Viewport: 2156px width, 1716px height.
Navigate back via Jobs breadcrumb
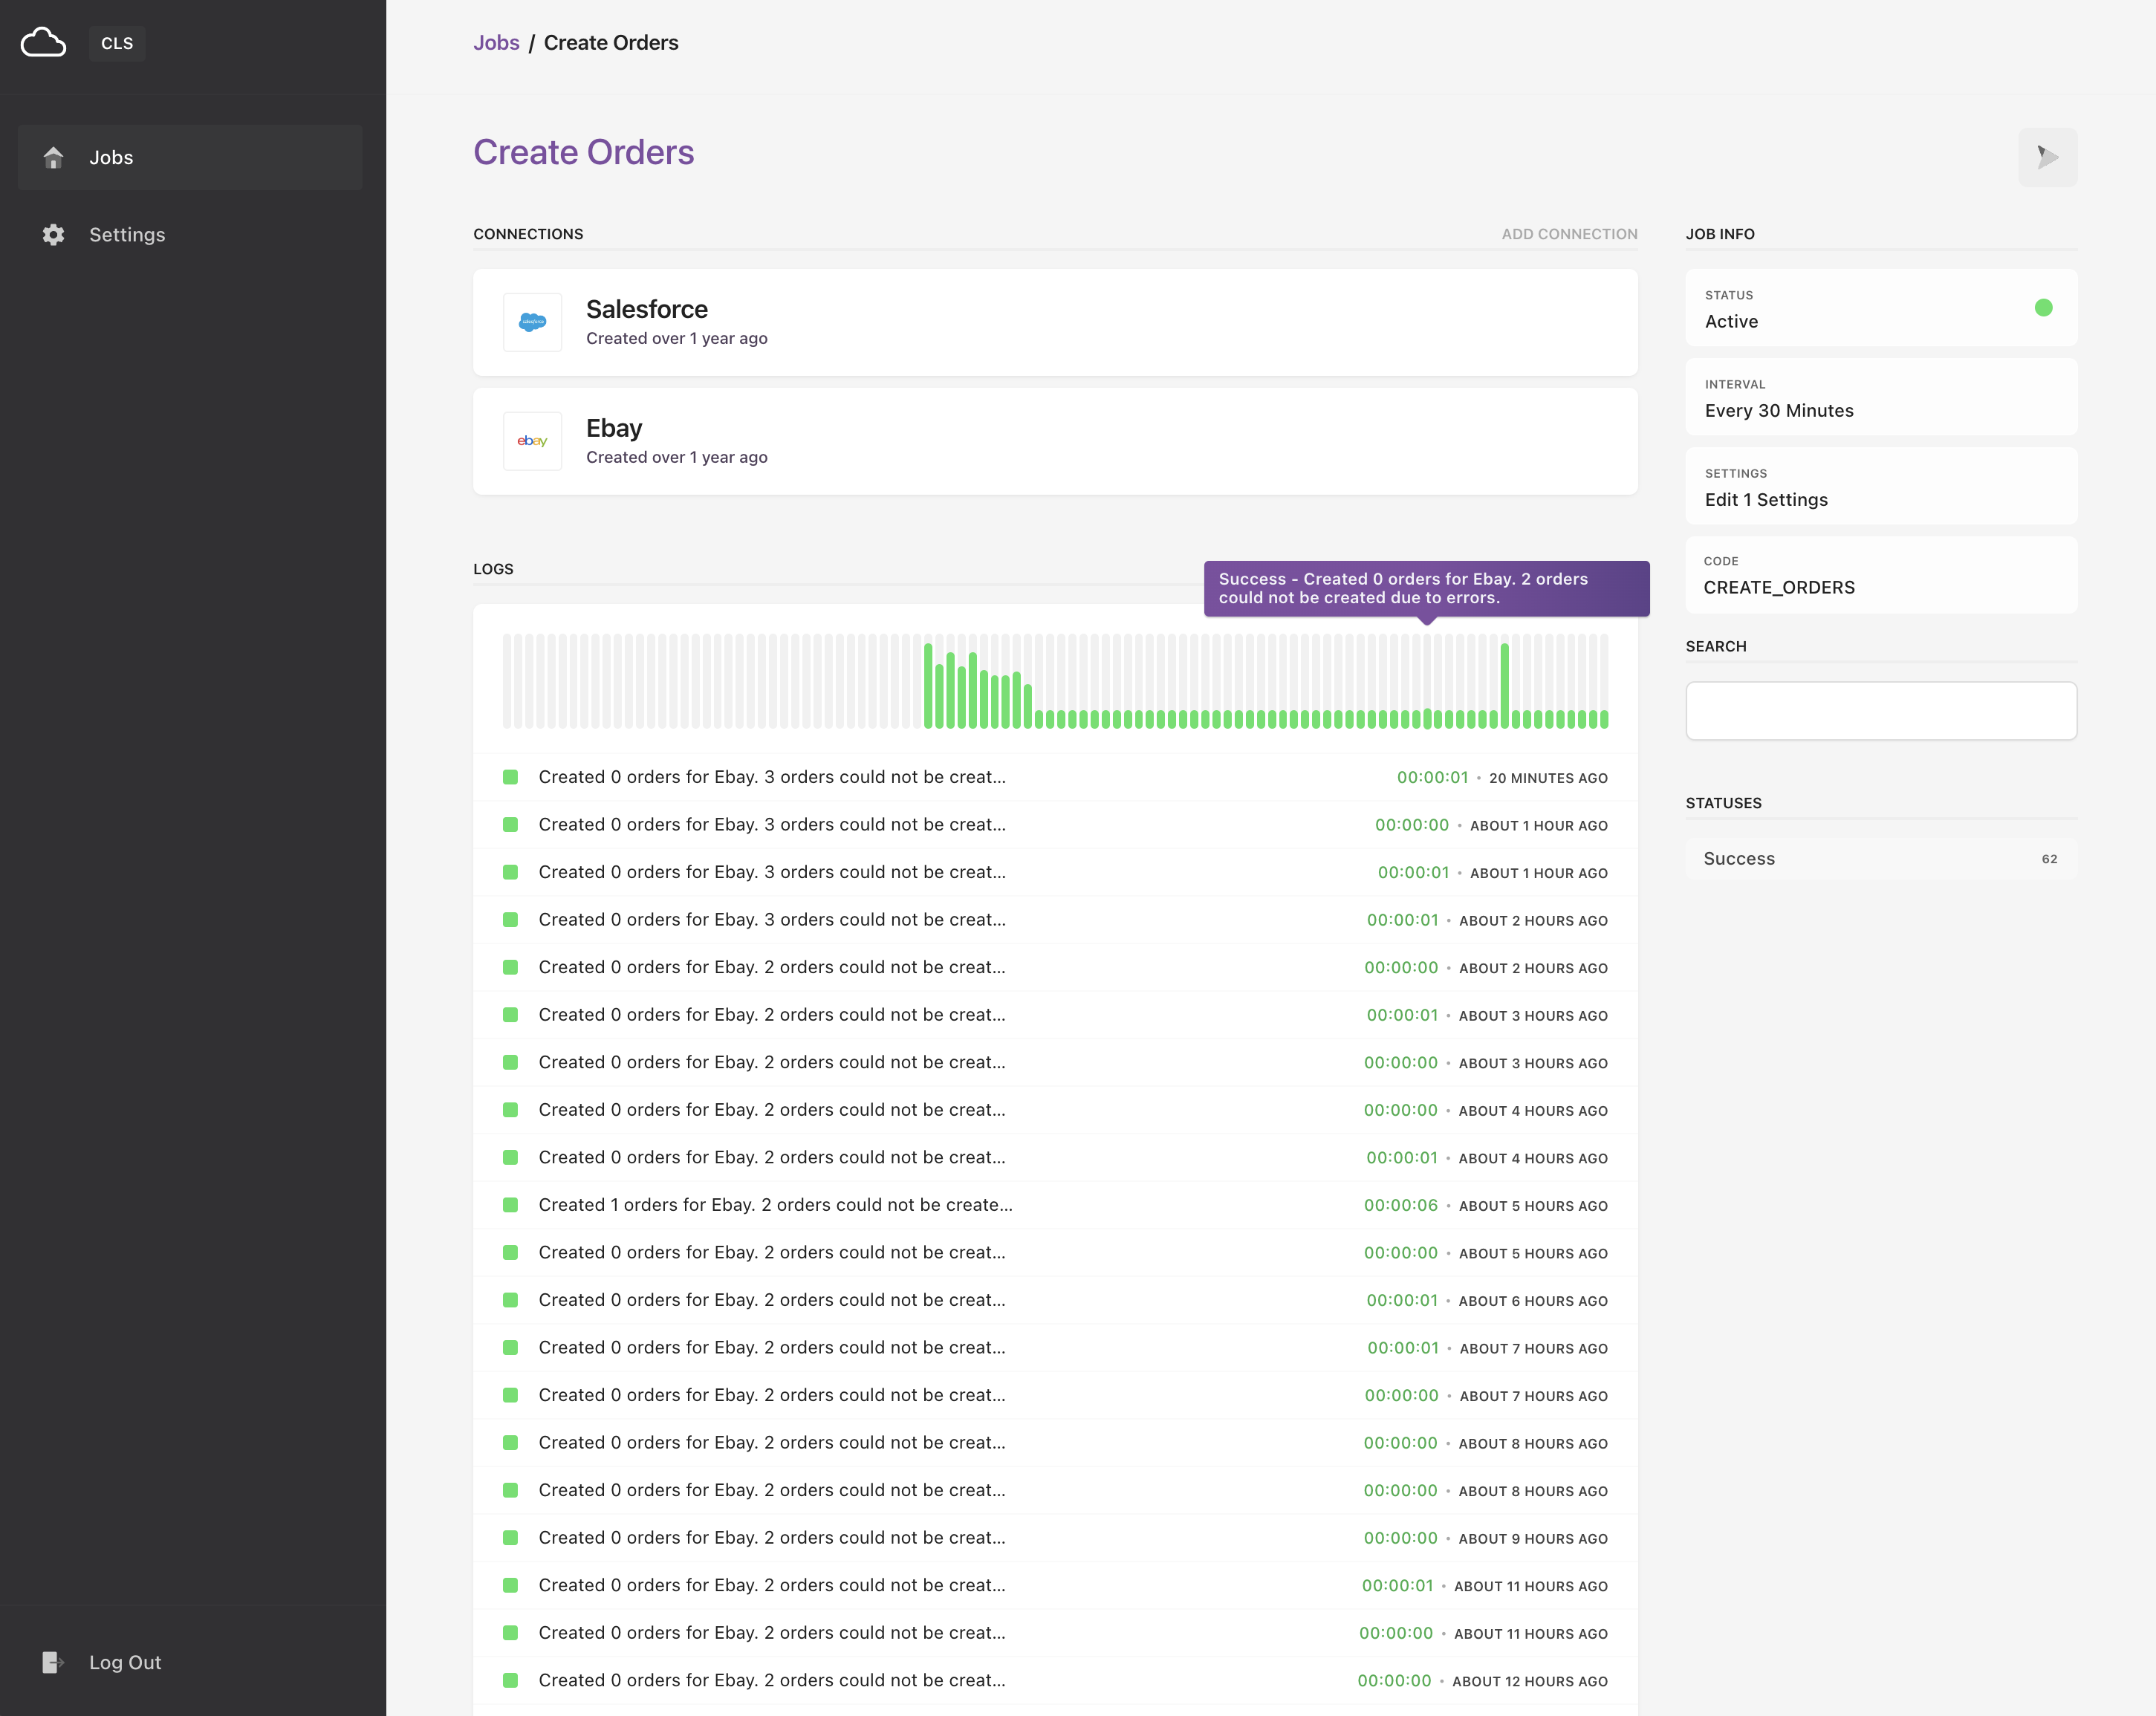point(496,42)
